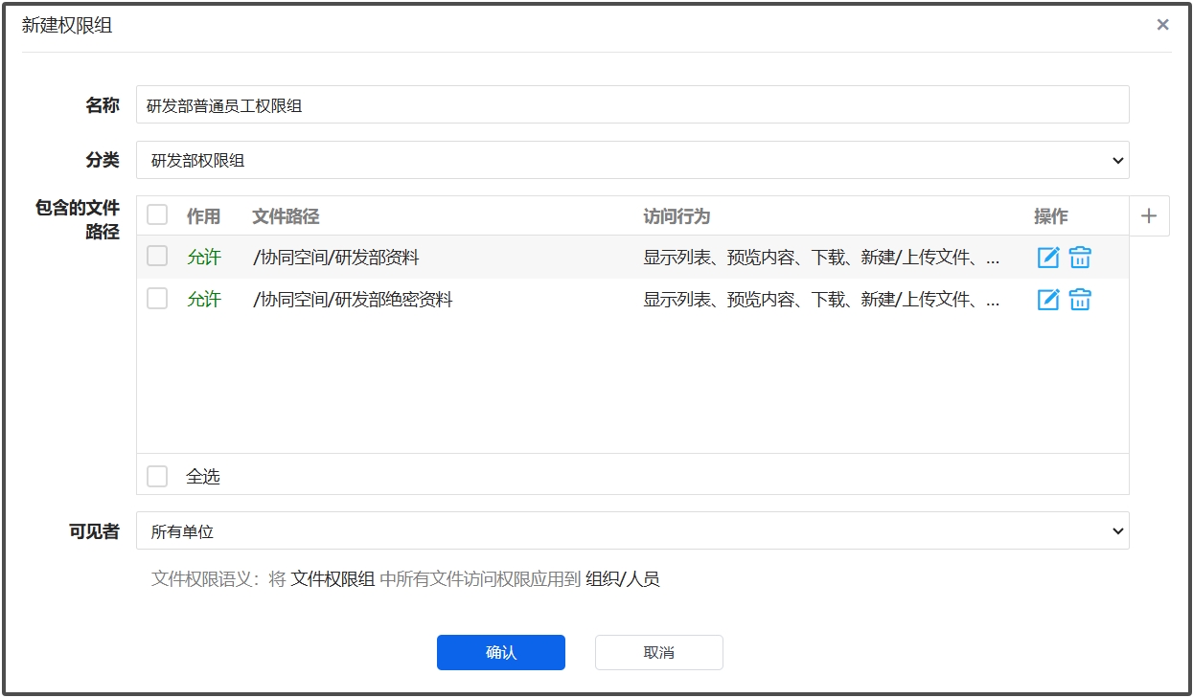
Task: Add a new file path with plus icon
Action: (1149, 216)
